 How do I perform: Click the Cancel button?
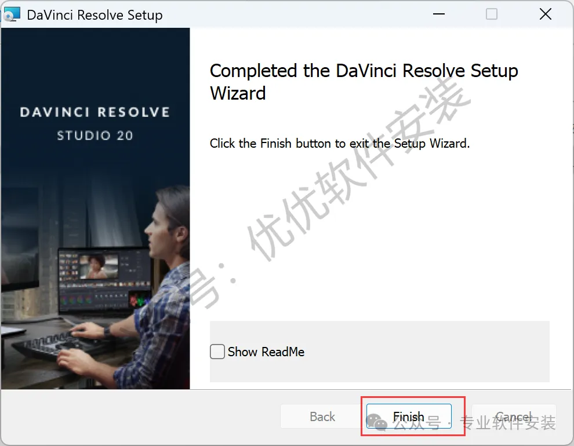(514, 416)
